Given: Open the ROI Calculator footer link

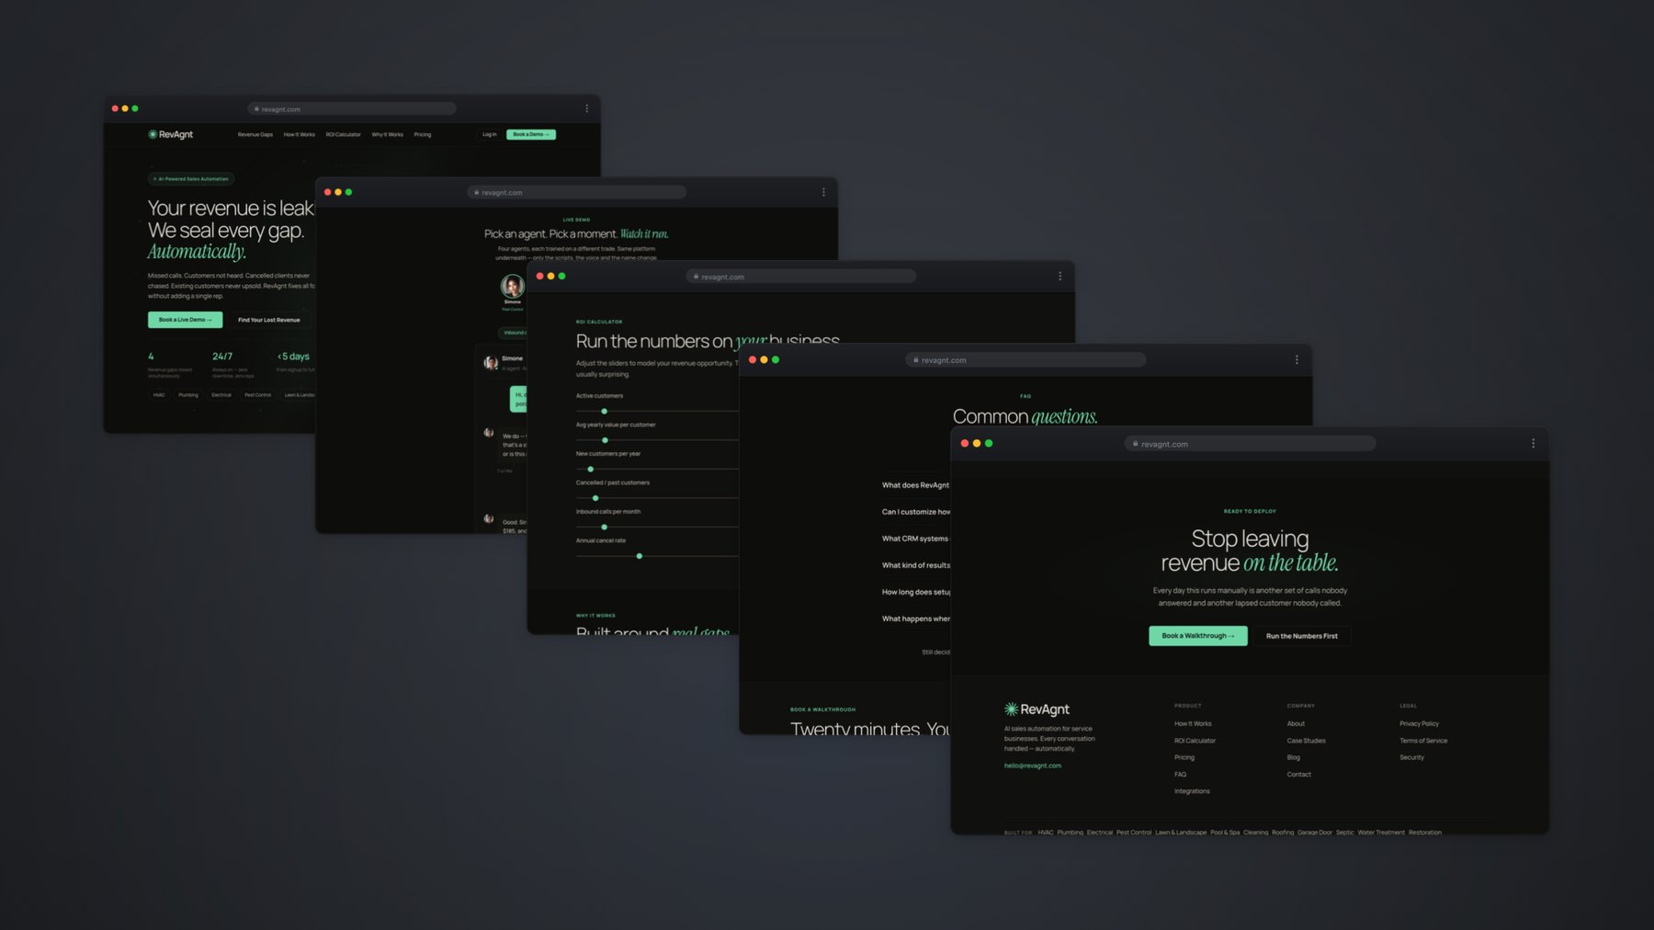Looking at the screenshot, I should click(1195, 741).
